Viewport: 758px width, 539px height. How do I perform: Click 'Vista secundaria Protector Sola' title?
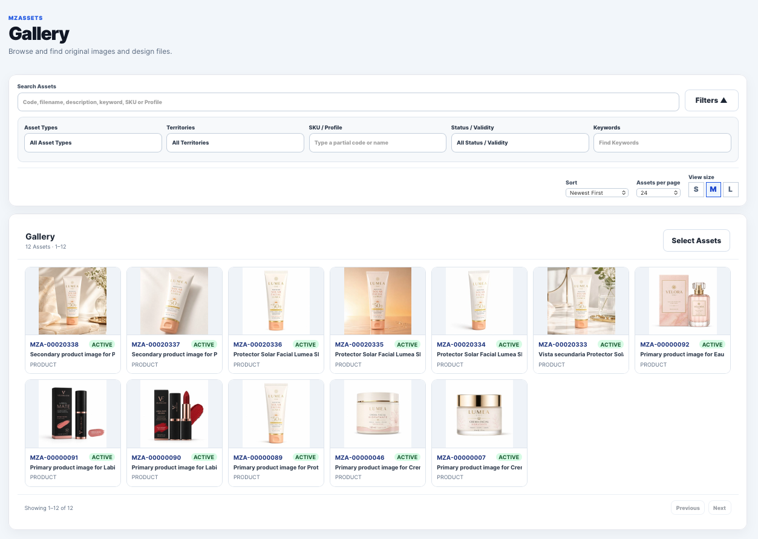pyautogui.click(x=581, y=354)
